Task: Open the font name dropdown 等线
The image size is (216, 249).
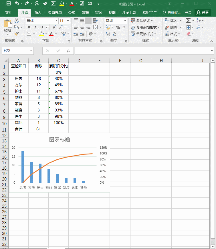Action: point(56,21)
